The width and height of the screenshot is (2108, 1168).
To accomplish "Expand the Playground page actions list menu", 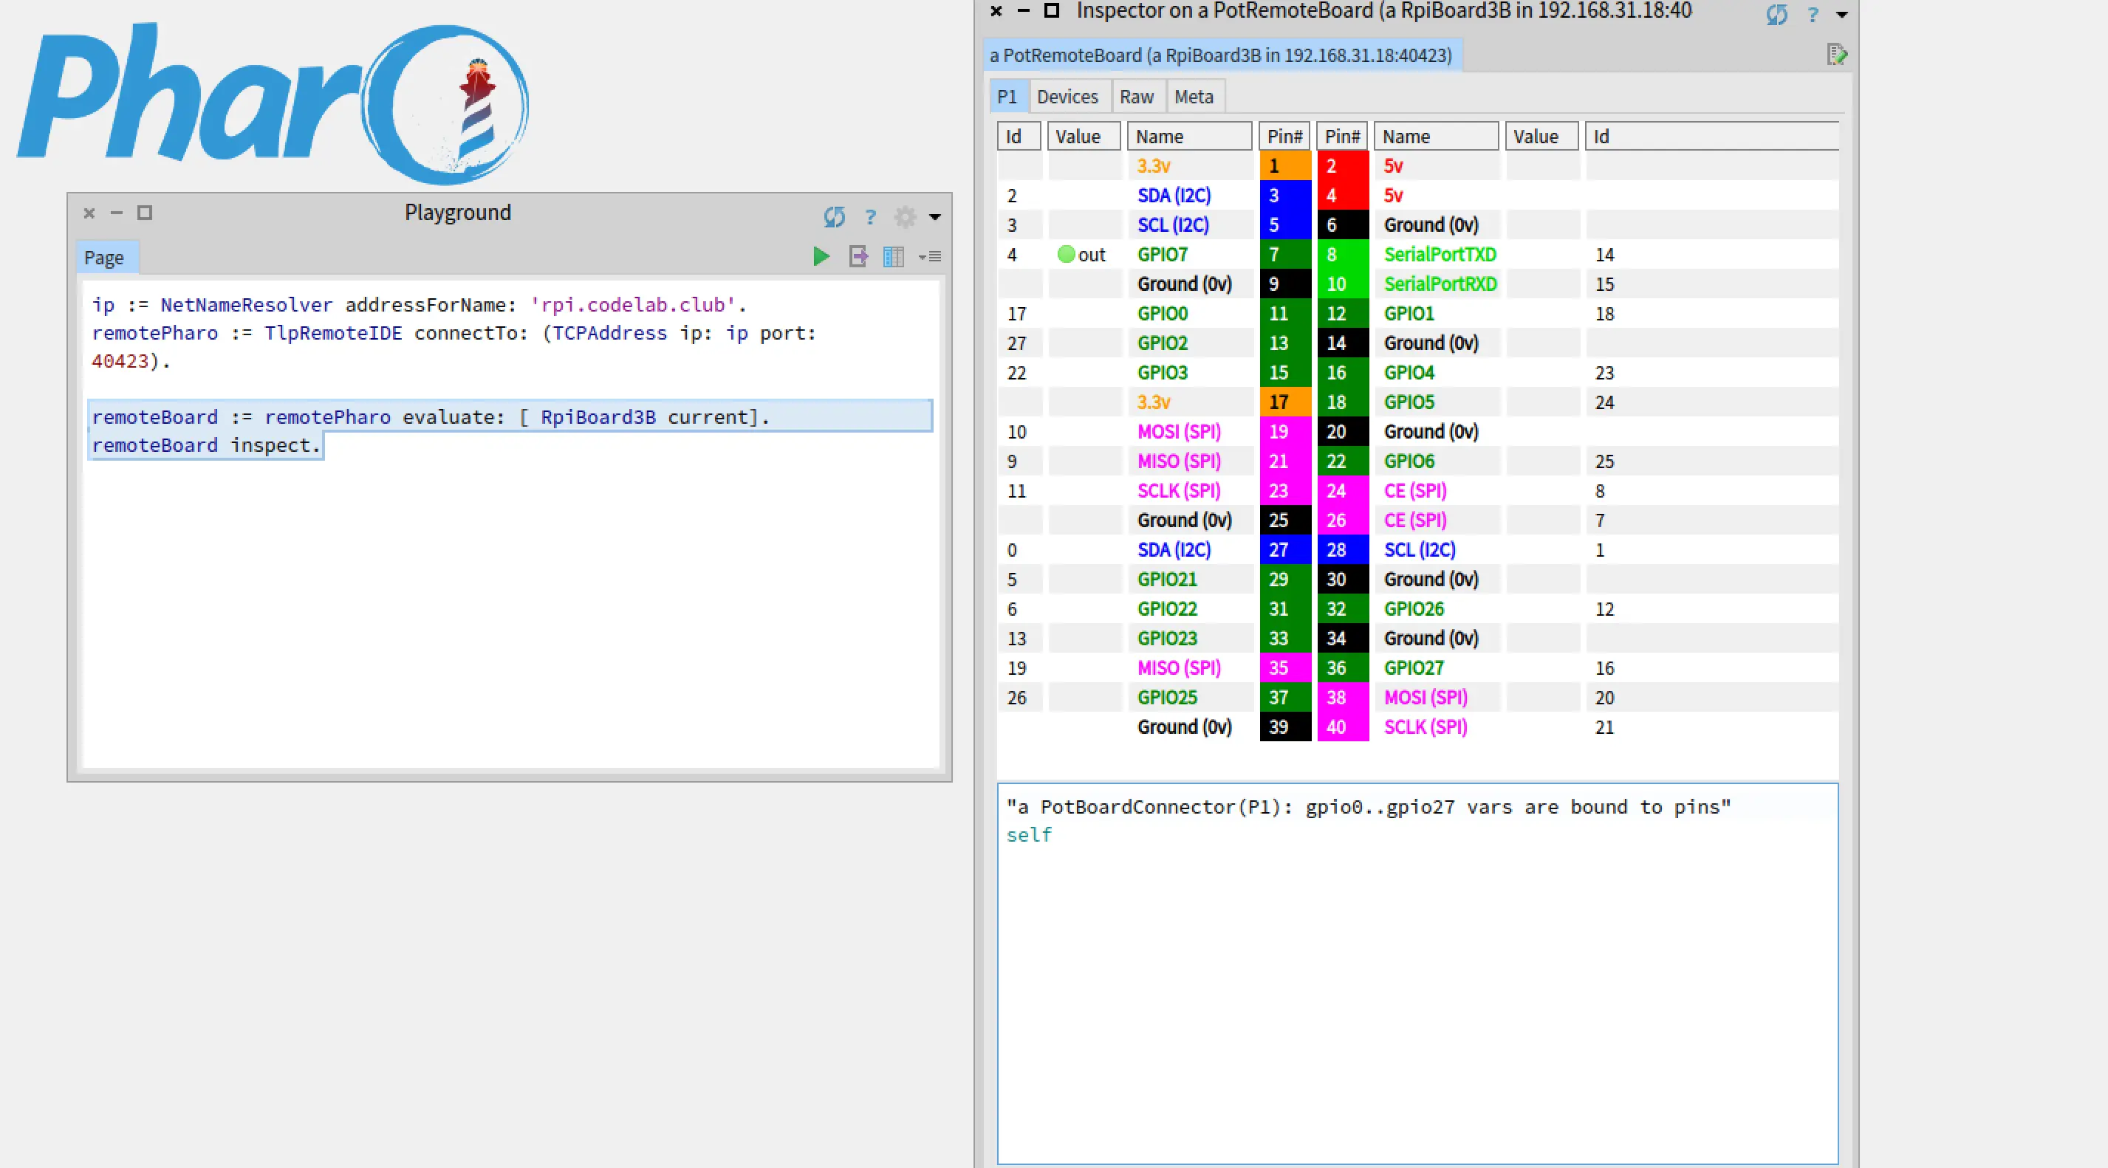I will (x=930, y=257).
